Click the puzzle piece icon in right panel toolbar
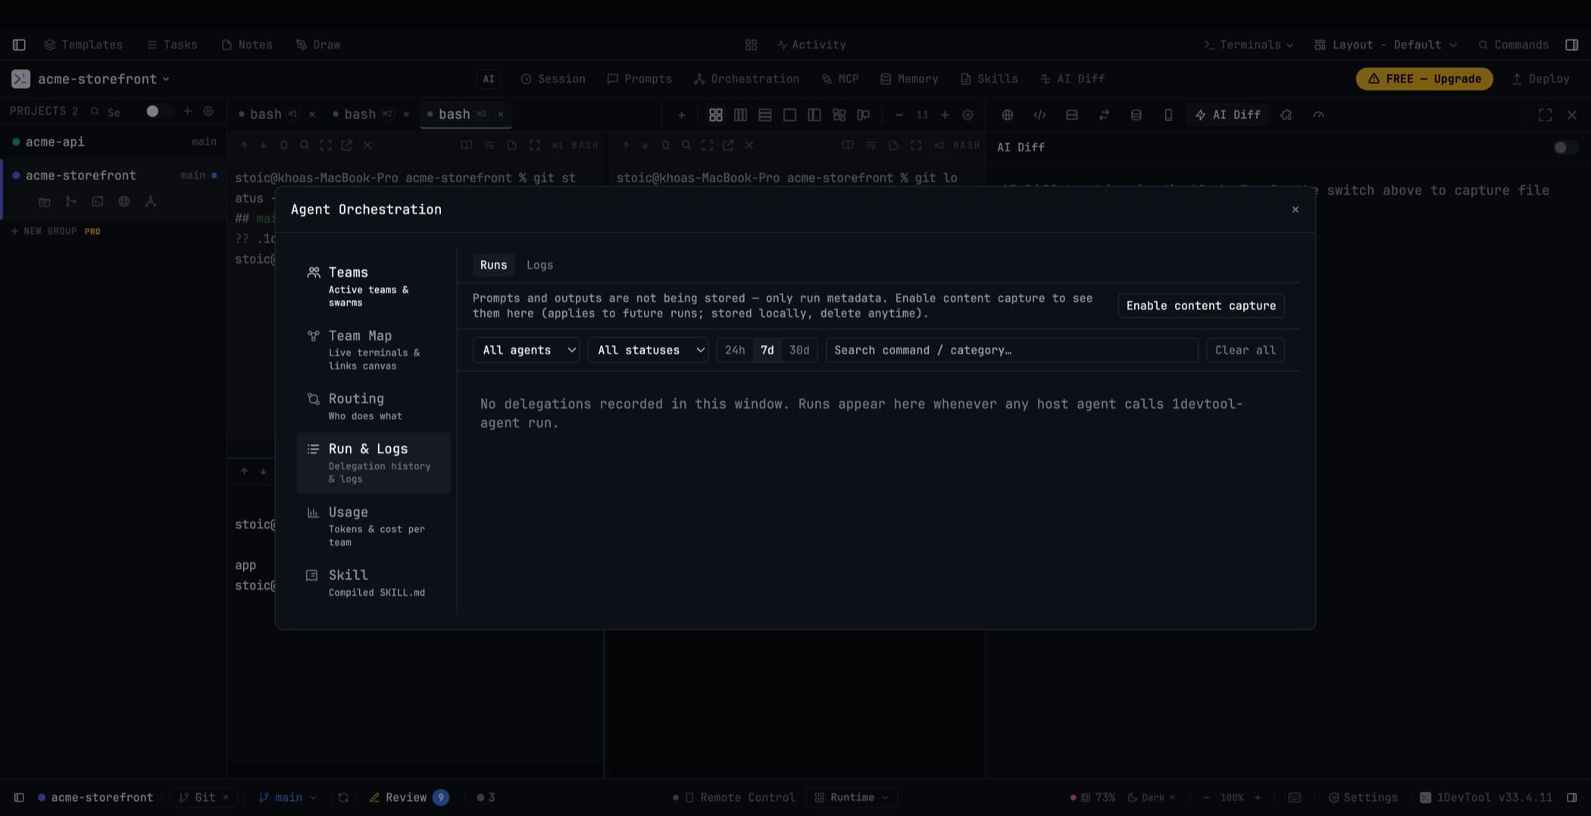 coord(1286,115)
